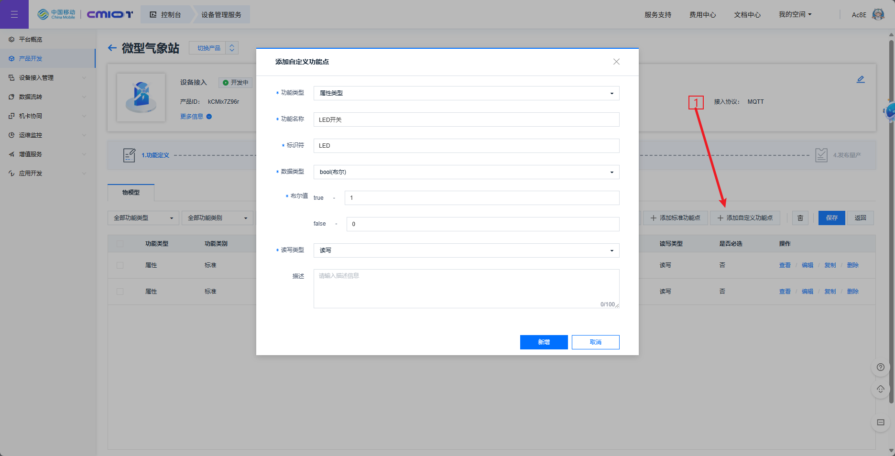895x456 pixels.
Task: Open the 全部功能类别 filter dropdown
Action: click(218, 218)
